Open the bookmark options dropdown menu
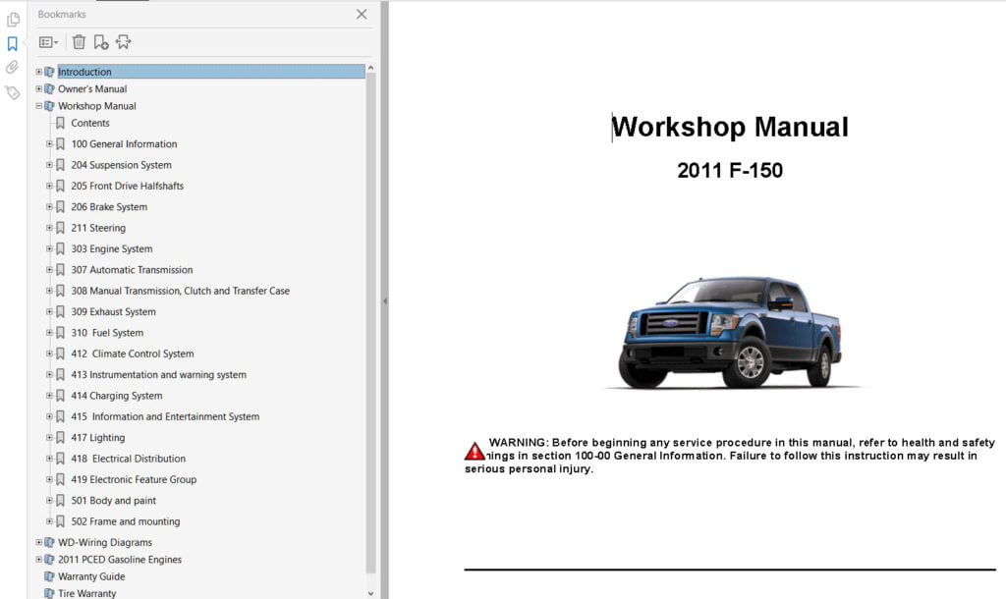The width and height of the screenshot is (1006, 599). [x=48, y=42]
